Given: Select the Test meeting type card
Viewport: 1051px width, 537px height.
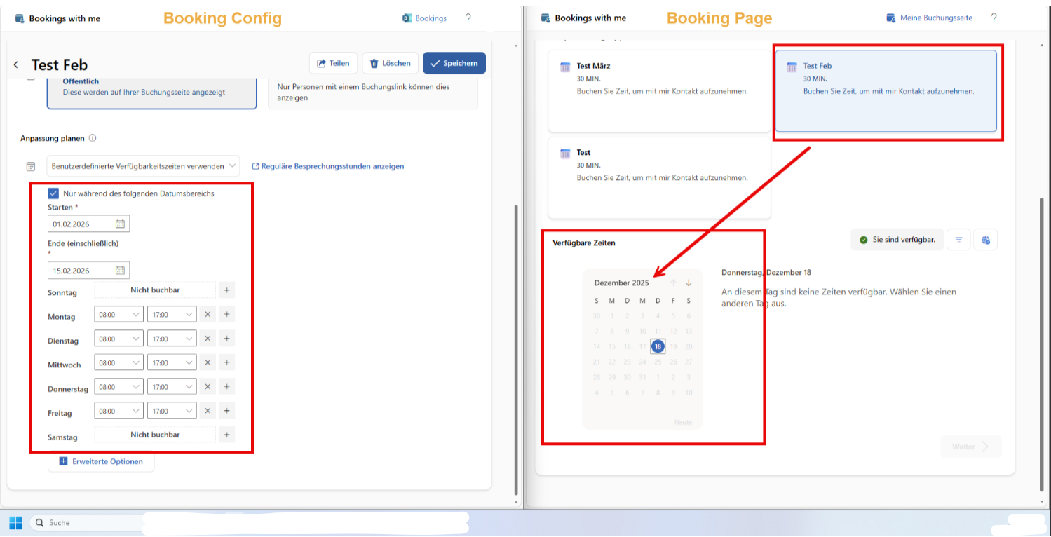Looking at the screenshot, I should point(659,177).
